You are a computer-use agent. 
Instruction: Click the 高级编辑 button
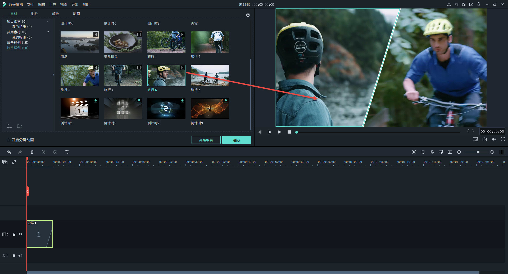[206, 140]
